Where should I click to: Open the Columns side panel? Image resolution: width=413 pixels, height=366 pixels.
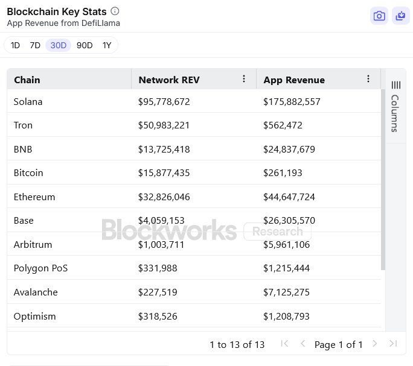(x=395, y=106)
